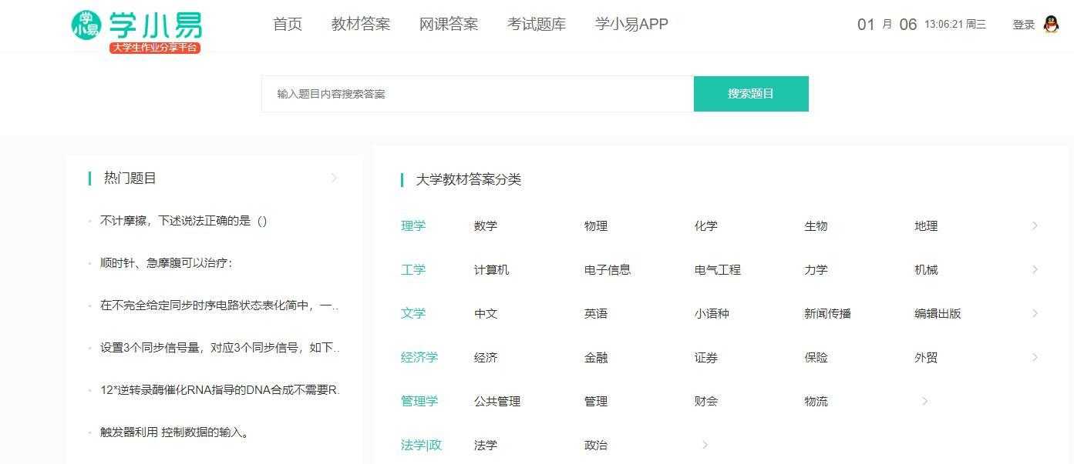Image resolution: width=1074 pixels, height=464 pixels.
Task: Click the 公共管理 subject link
Action: click(x=497, y=401)
